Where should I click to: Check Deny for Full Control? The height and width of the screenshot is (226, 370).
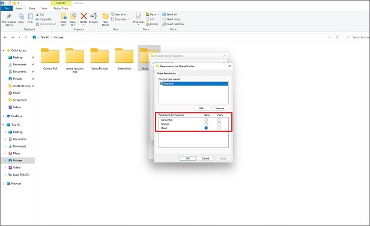(x=219, y=120)
